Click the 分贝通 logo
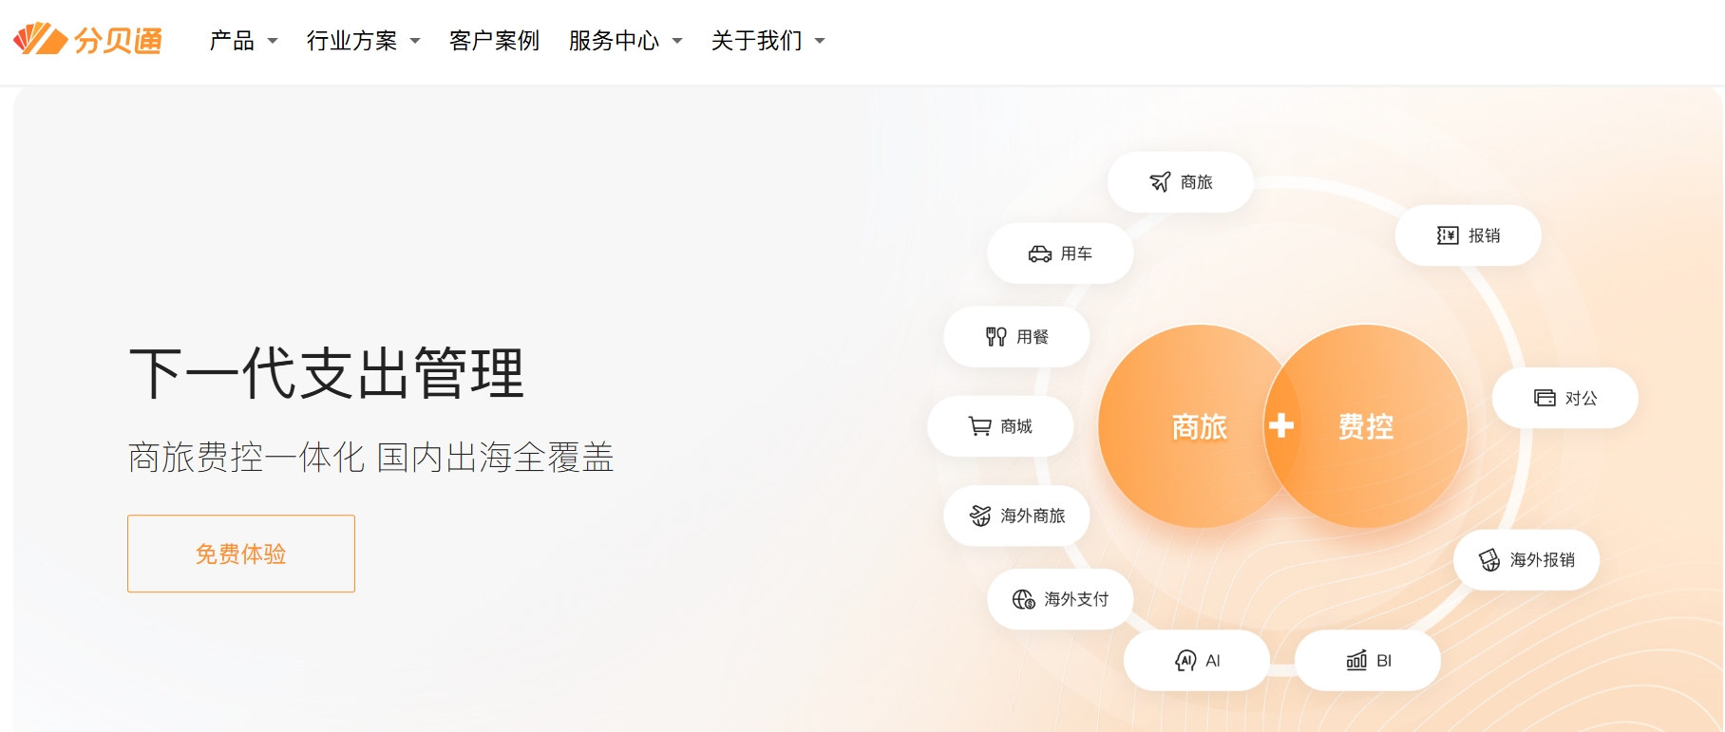This screenshot has height=732, width=1725. tap(87, 40)
